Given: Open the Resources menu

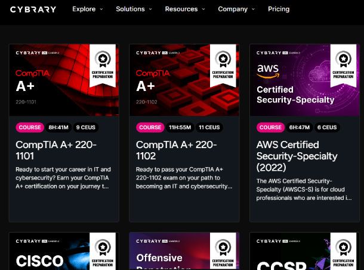Looking at the screenshot, I should pyautogui.click(x=181, y=9).
